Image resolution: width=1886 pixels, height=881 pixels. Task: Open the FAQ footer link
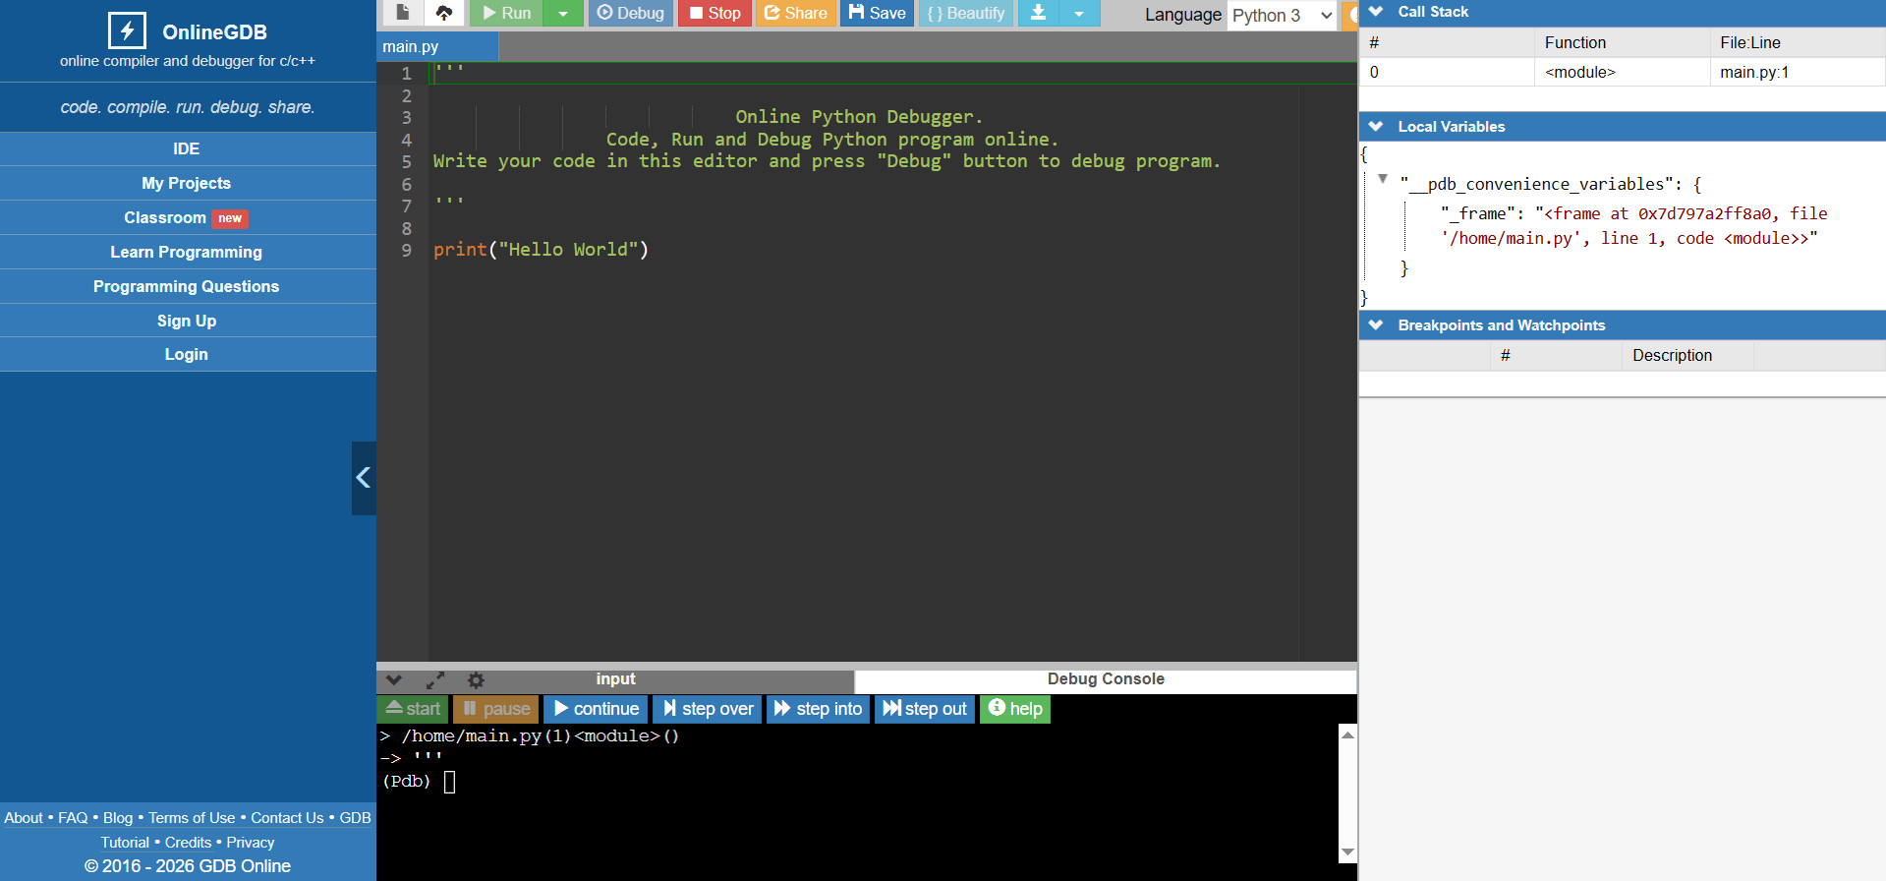pos(73,818)
